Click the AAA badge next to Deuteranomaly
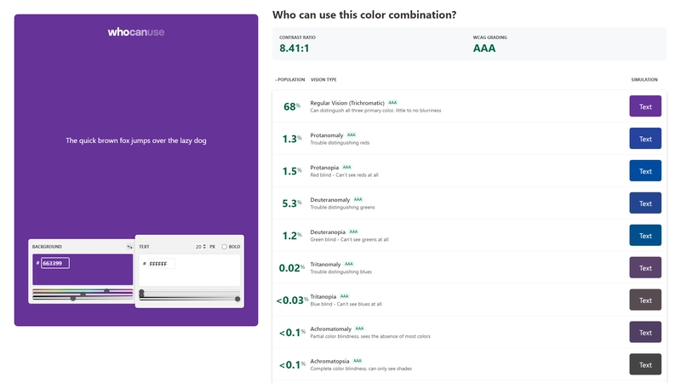 (x=358, y=199)
